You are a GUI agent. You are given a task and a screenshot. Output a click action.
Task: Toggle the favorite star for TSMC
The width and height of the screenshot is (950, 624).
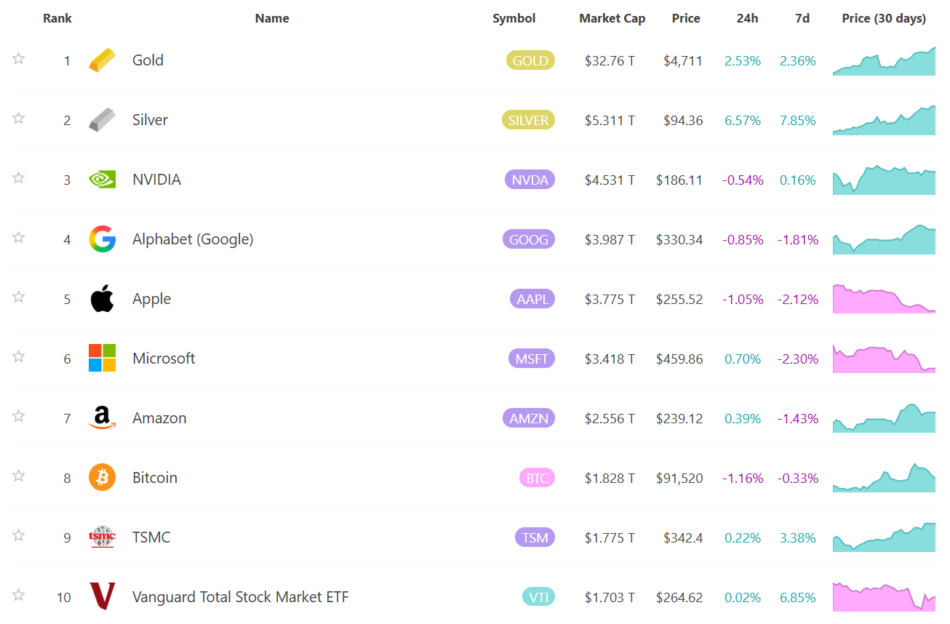[19, 536]
